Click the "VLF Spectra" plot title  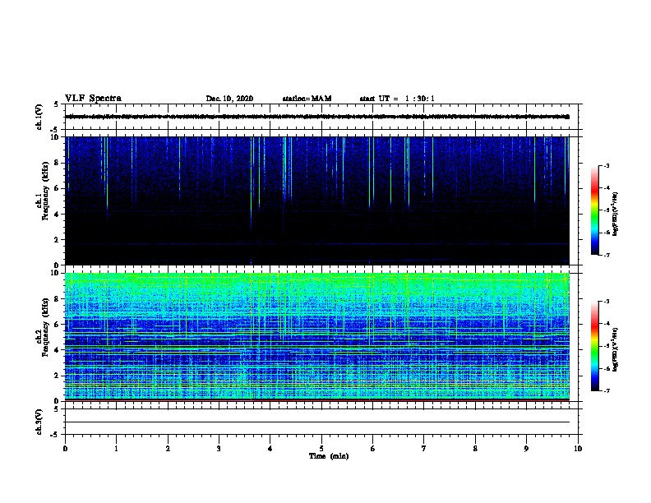pos(93,99)
